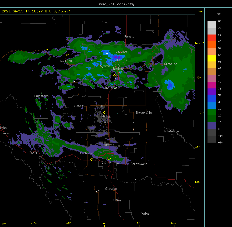Viewport: 232px width, 227px height.
Task: Click the yellow diamond marker south of Cochrane
Action: click(92, 159)
